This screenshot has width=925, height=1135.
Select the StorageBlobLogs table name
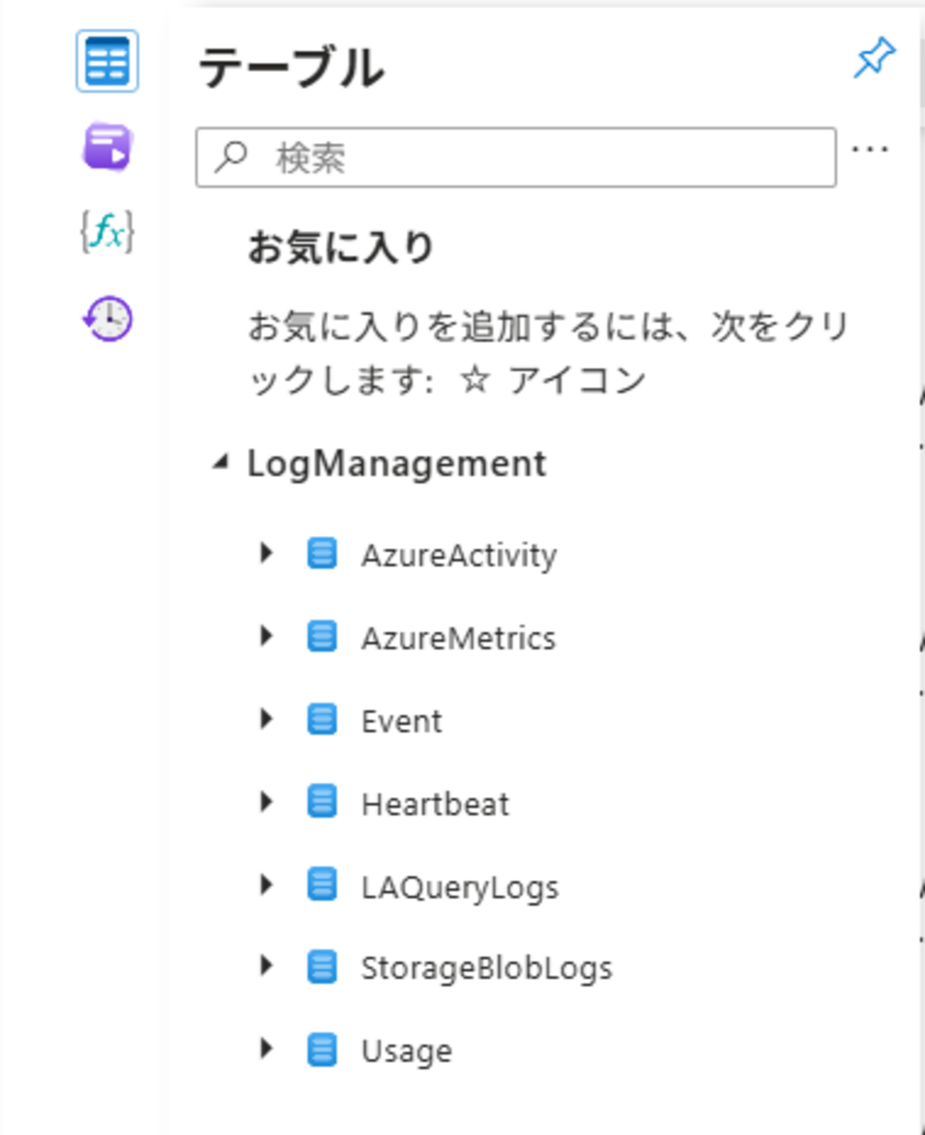486,969
